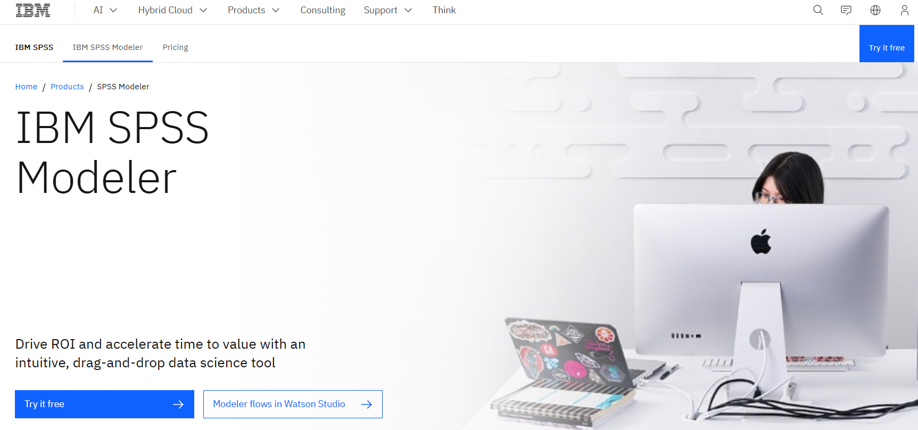Image resolution: width=918 pixels, height=430 pixels.
Task: Go to Home breadcrumb link
Action: (26, 87)
